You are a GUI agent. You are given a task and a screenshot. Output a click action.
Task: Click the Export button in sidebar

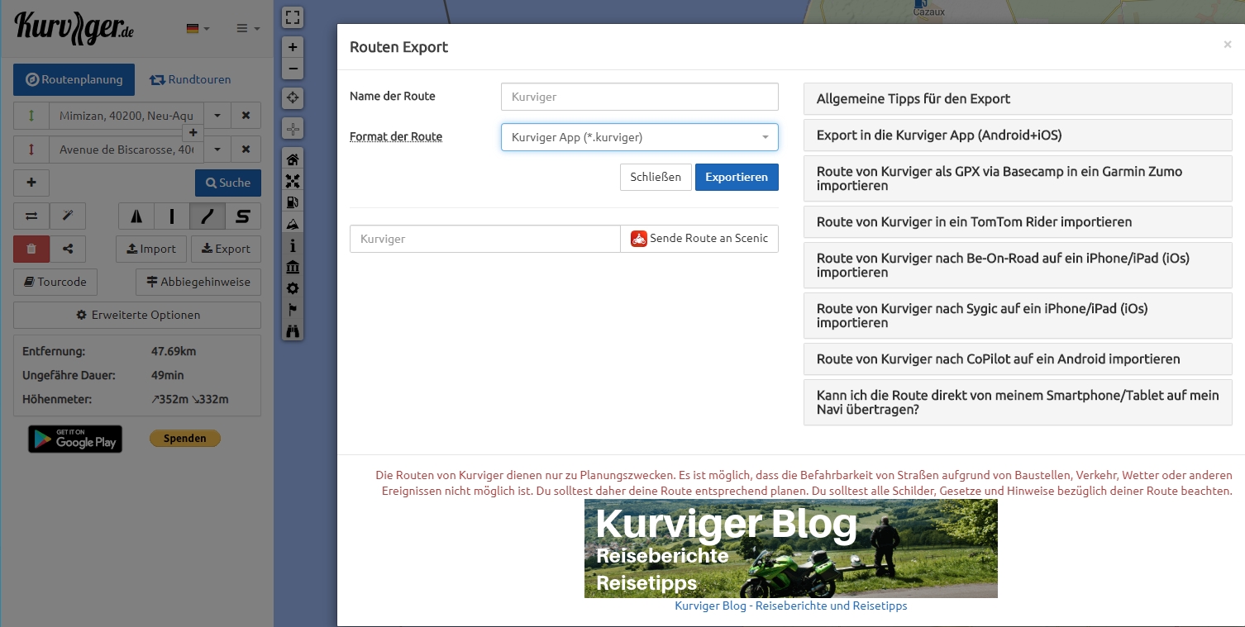coord(226,249)
